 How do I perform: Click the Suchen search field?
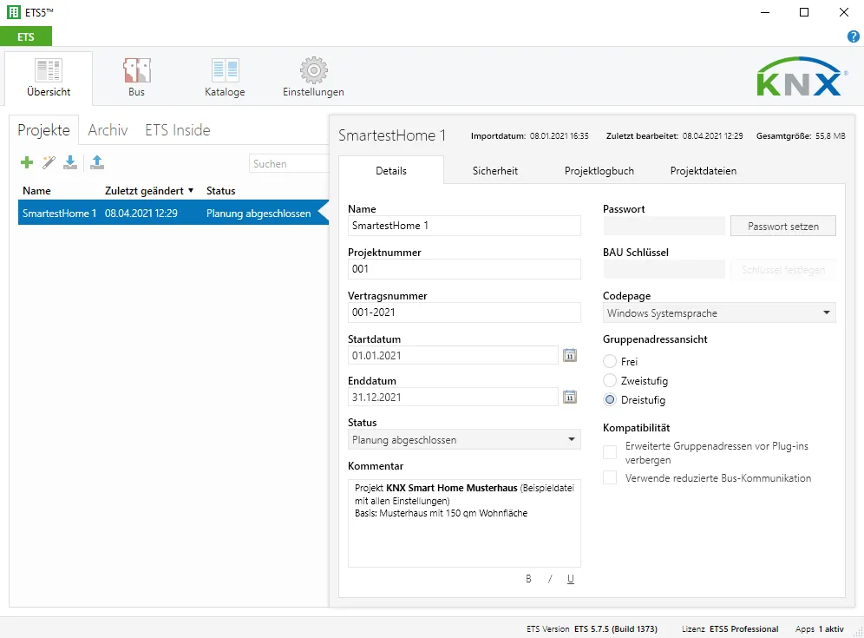point(289,164)
